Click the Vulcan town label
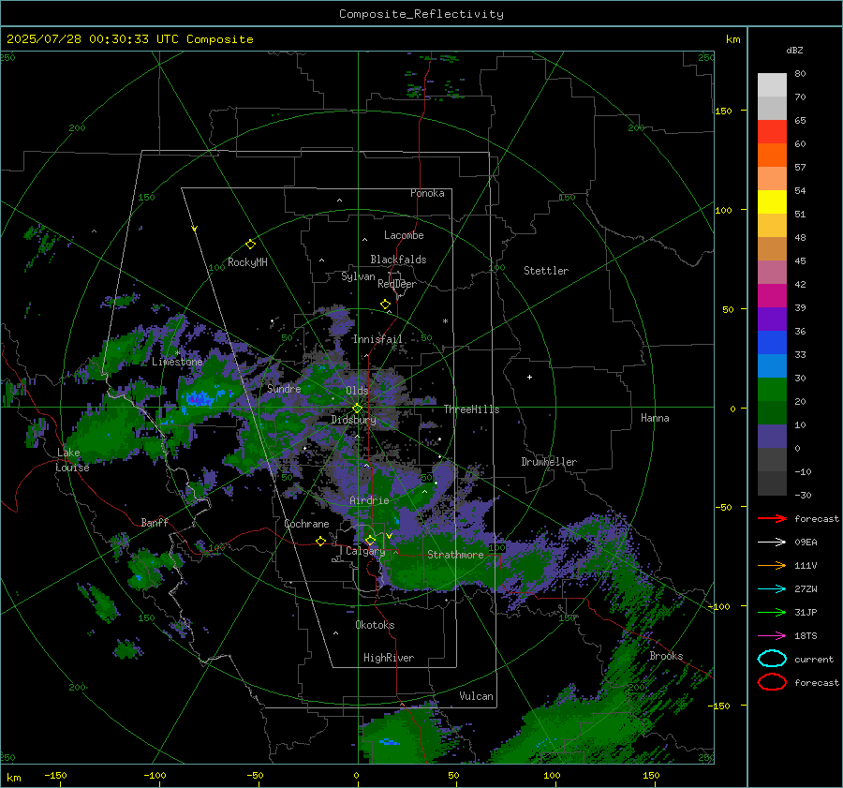The image size is (843, 788). coord(476,696)
